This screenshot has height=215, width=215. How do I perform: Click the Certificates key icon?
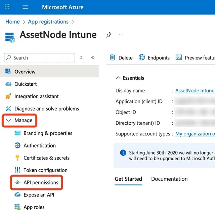[x=17, y=158]
